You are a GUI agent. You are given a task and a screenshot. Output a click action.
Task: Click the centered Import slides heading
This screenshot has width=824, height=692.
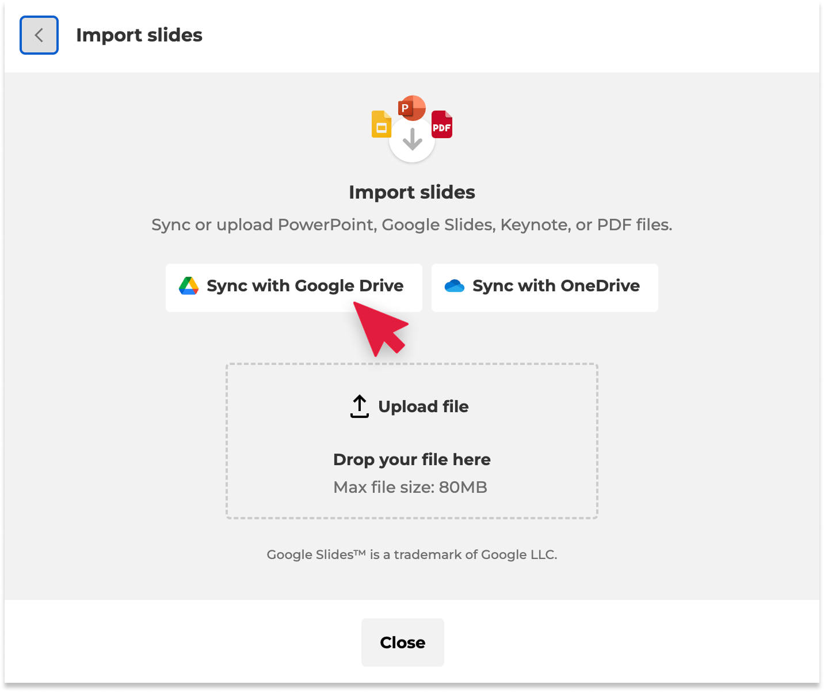pyautogui.click(x=412, y=192)
